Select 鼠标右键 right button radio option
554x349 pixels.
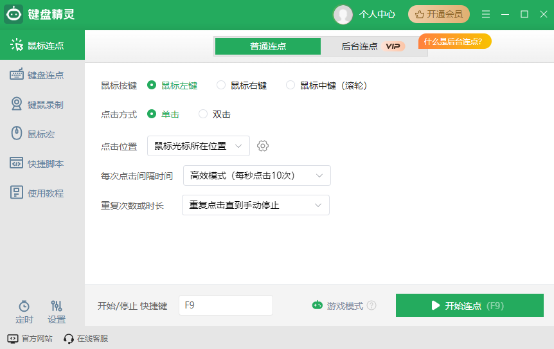221,85
